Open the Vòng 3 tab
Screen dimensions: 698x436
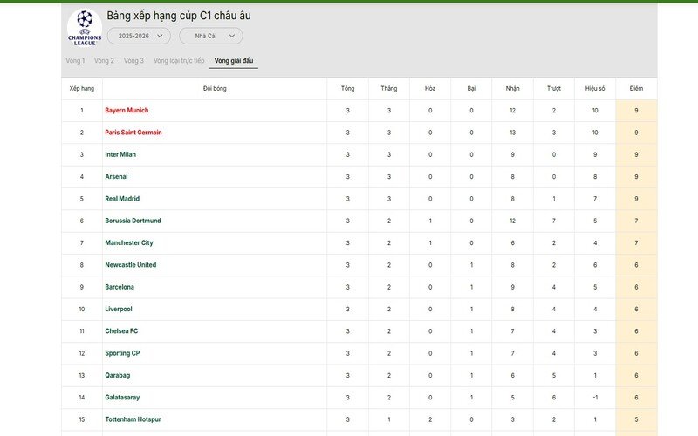(x=133, y=61)
